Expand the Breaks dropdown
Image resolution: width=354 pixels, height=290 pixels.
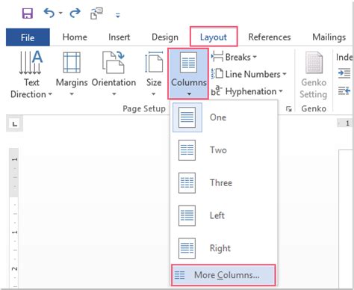pos(234,57)
